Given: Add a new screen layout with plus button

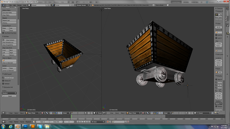Looking at the screenshot, I should (x=47, y=5).
